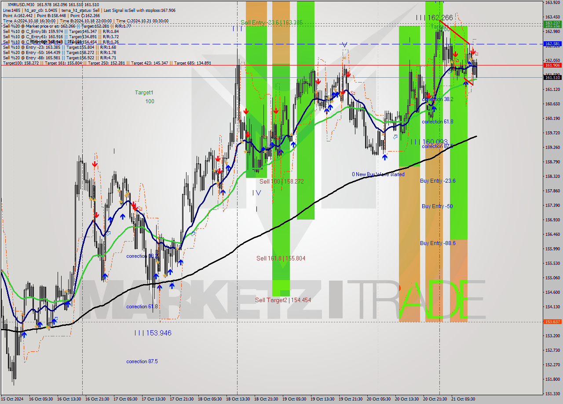
Task: Select the 'Sell %10 @ C_Entry61: 160.916' row
Action: 61,36
